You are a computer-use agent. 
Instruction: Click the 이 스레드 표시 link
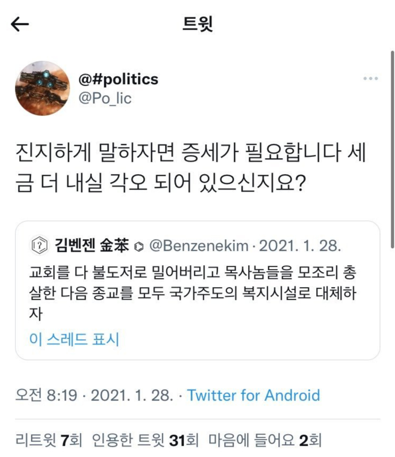(x=74, y=339)
